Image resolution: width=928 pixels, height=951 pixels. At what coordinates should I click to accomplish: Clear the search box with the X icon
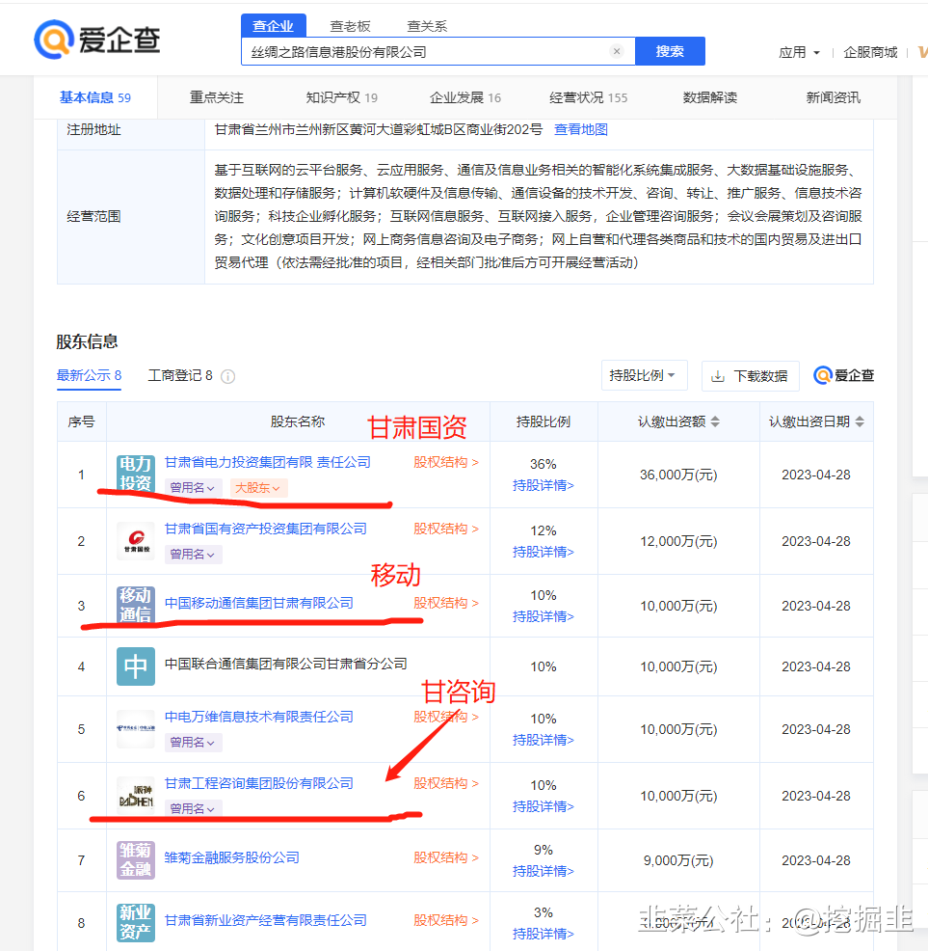[617, 51]
